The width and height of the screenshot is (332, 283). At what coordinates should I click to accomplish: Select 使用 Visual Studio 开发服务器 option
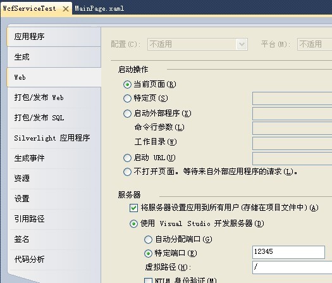(133, 223)
